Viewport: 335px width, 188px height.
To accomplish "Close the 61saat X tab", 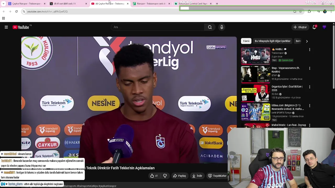I will point(86,4).
